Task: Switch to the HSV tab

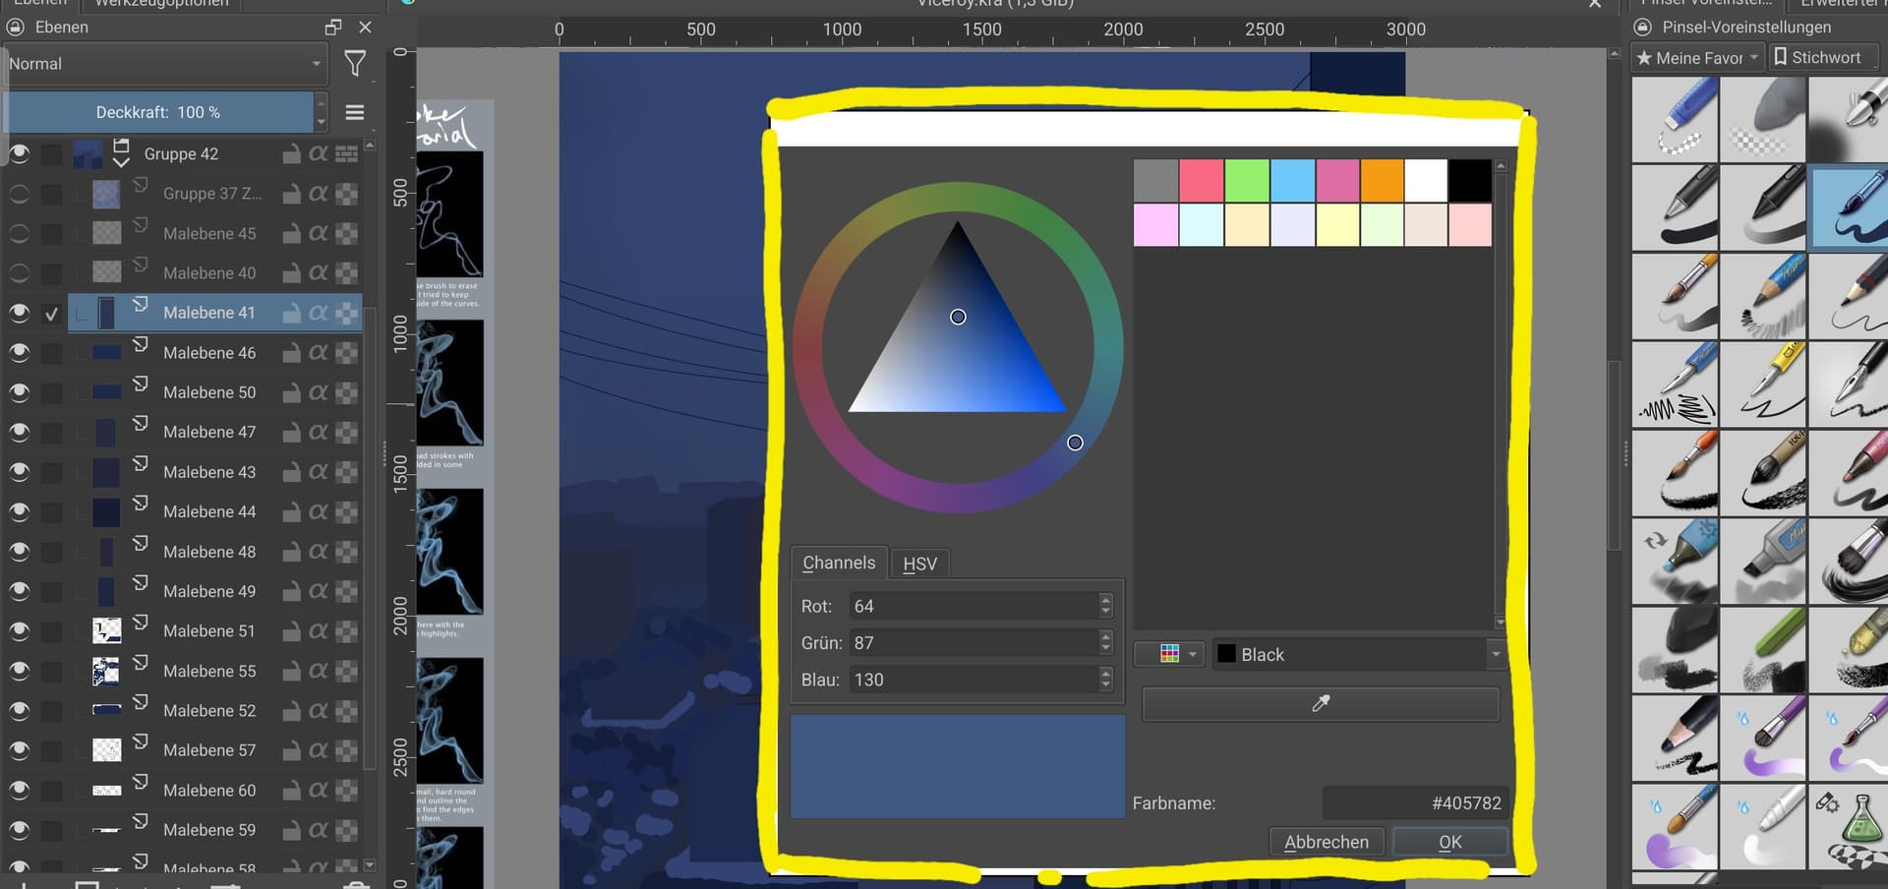Action: (919, 563)
